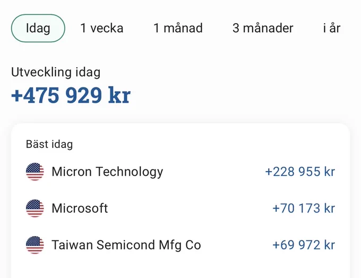Image resolution: width=361 pixels, height=278 pixels.
Task: Tap the Micron Technology row
Action: pos(180,172)
